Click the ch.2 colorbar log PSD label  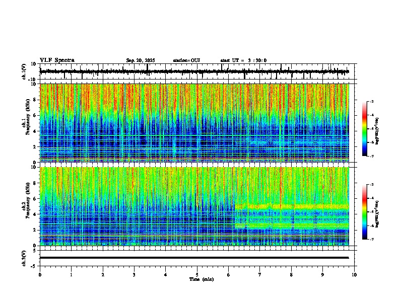377,214
